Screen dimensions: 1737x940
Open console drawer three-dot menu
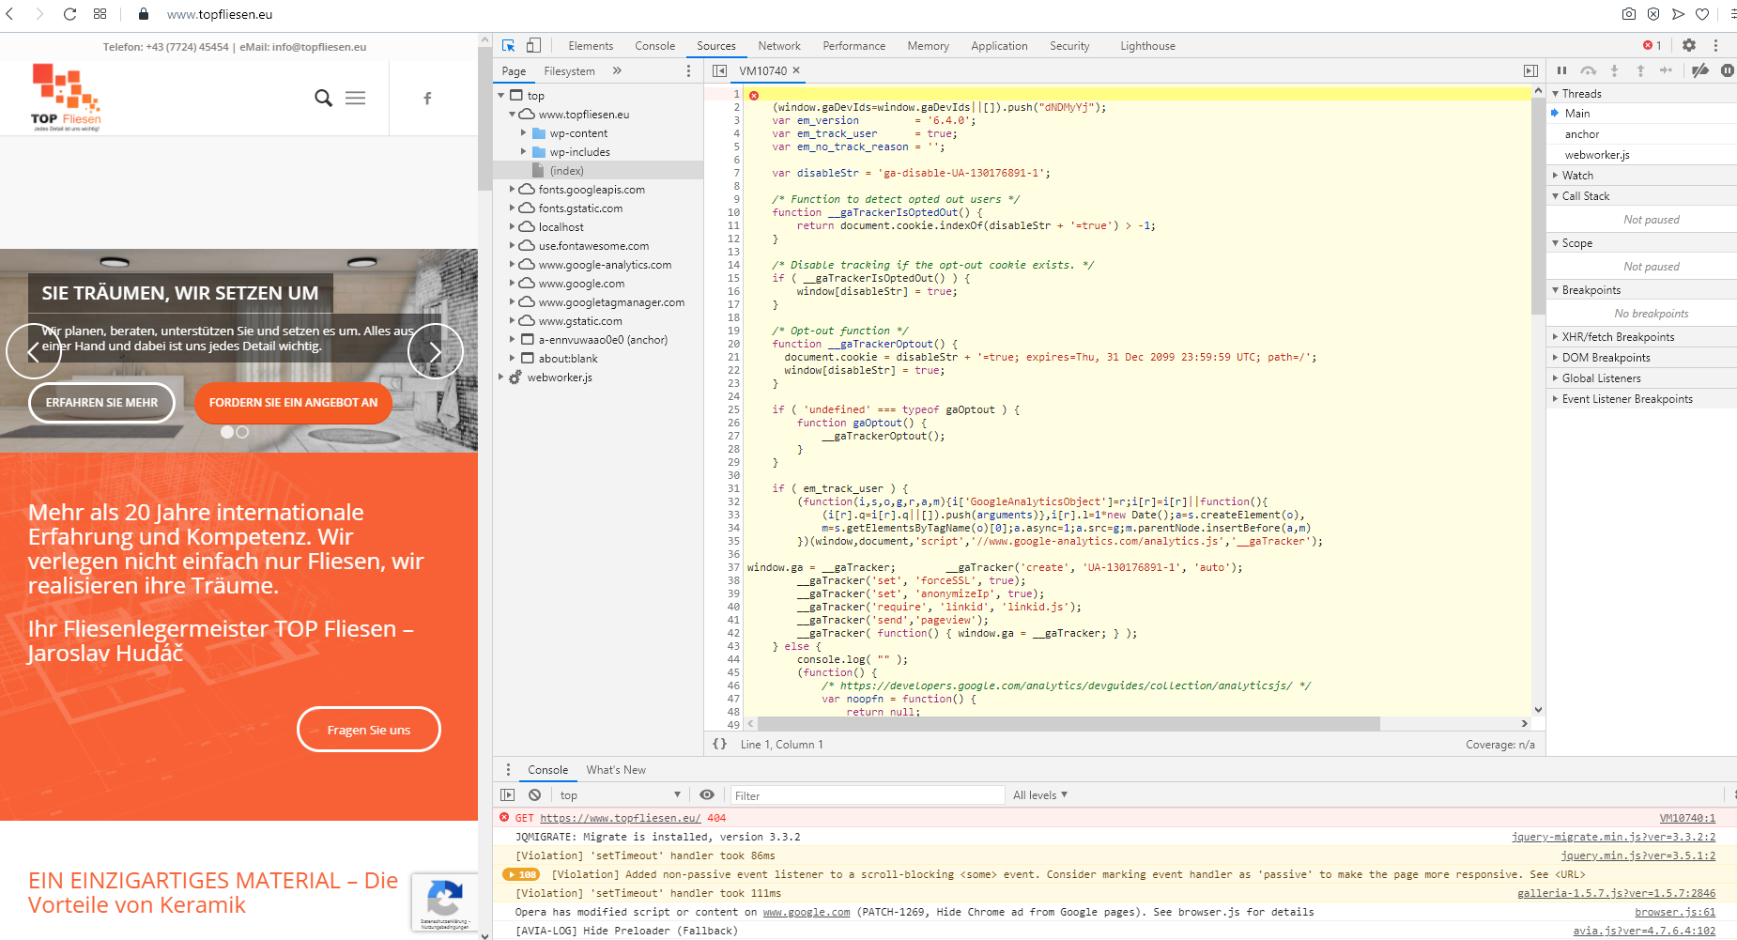[x=508, y=769]
